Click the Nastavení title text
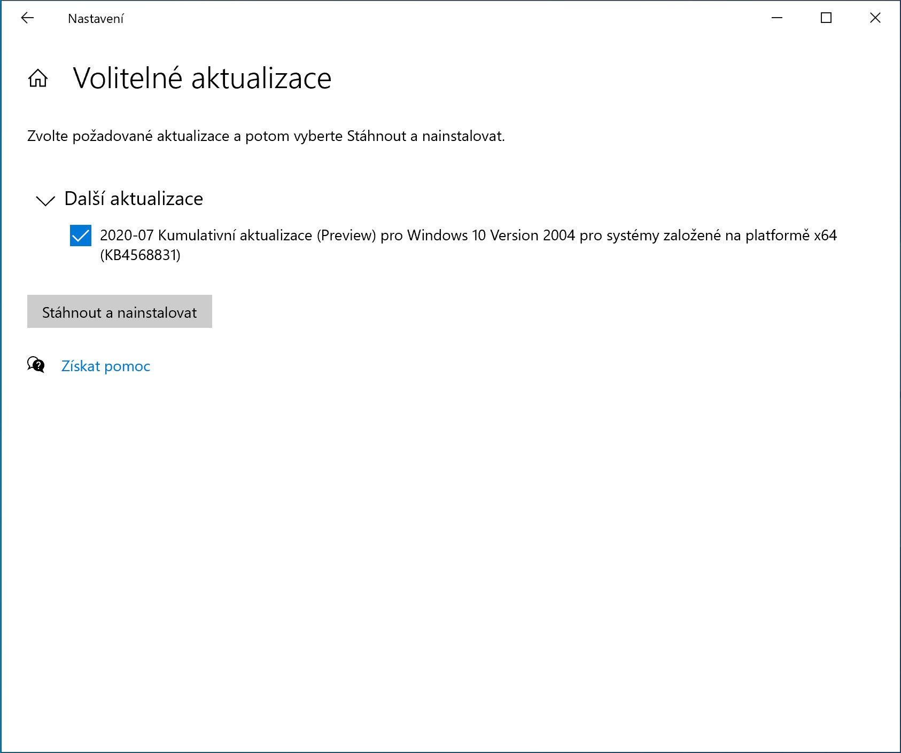This screenshot has width=901, height=753. (96, 19)
